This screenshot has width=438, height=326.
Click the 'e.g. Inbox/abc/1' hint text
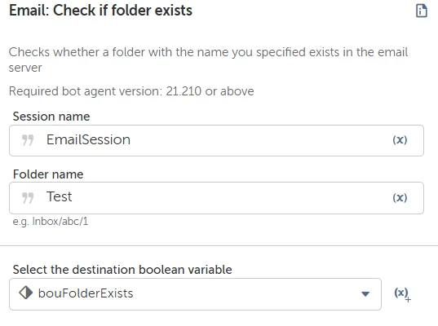pyautogui.click(x=51, y=222)
